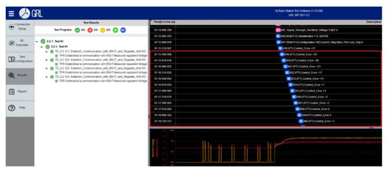Open the Test Configuration sidebar panel
The width and height of the screenshot is (387, 175).
click(20, 59)
